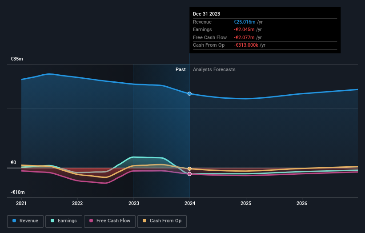Click the Past label on chart
365x233 pixels.
point(180,69)
